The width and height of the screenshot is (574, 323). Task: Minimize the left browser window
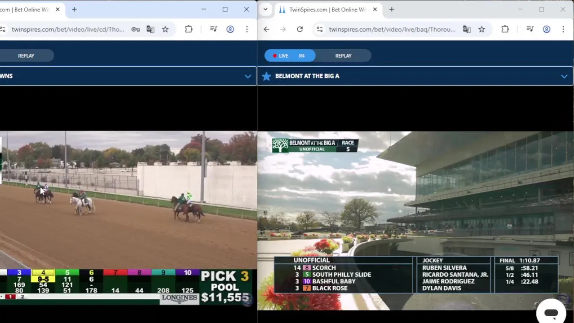pyautogui.click(x=203, y=9)
